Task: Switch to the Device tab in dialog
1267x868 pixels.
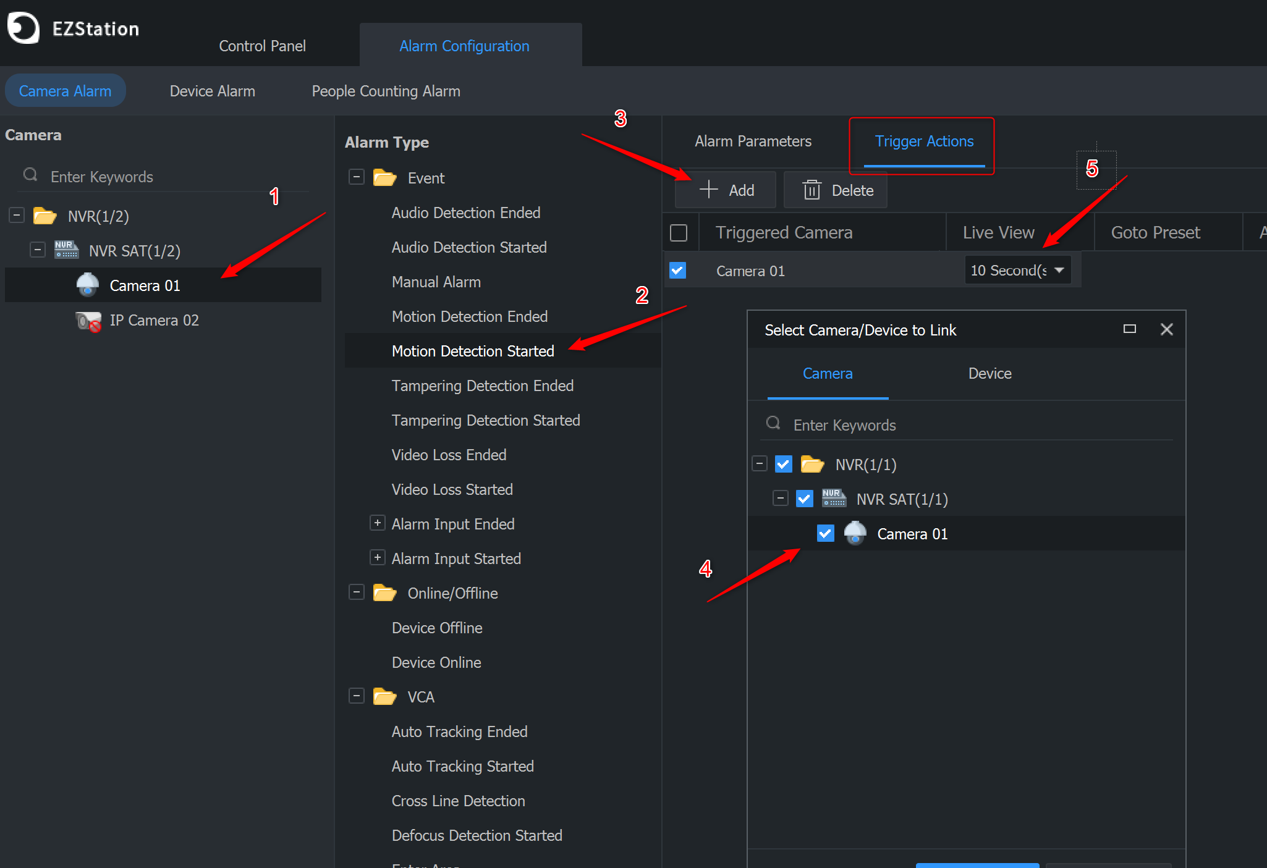Action: click(x=989, y=374)
